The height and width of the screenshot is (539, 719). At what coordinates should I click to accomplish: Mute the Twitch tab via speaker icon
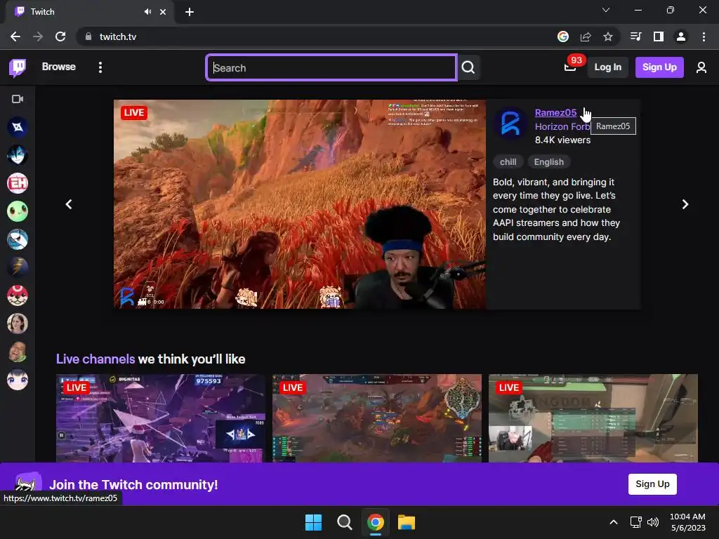[x=147, y=12]
